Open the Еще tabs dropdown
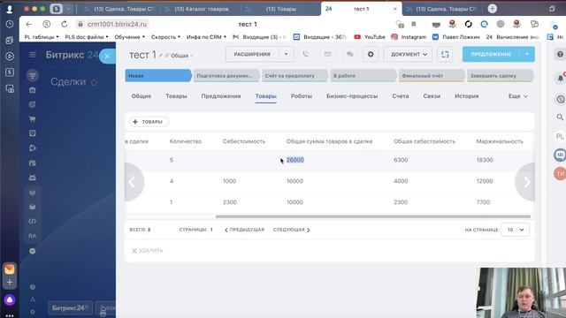This screenshot has height=318, width=566. [518, 96]
